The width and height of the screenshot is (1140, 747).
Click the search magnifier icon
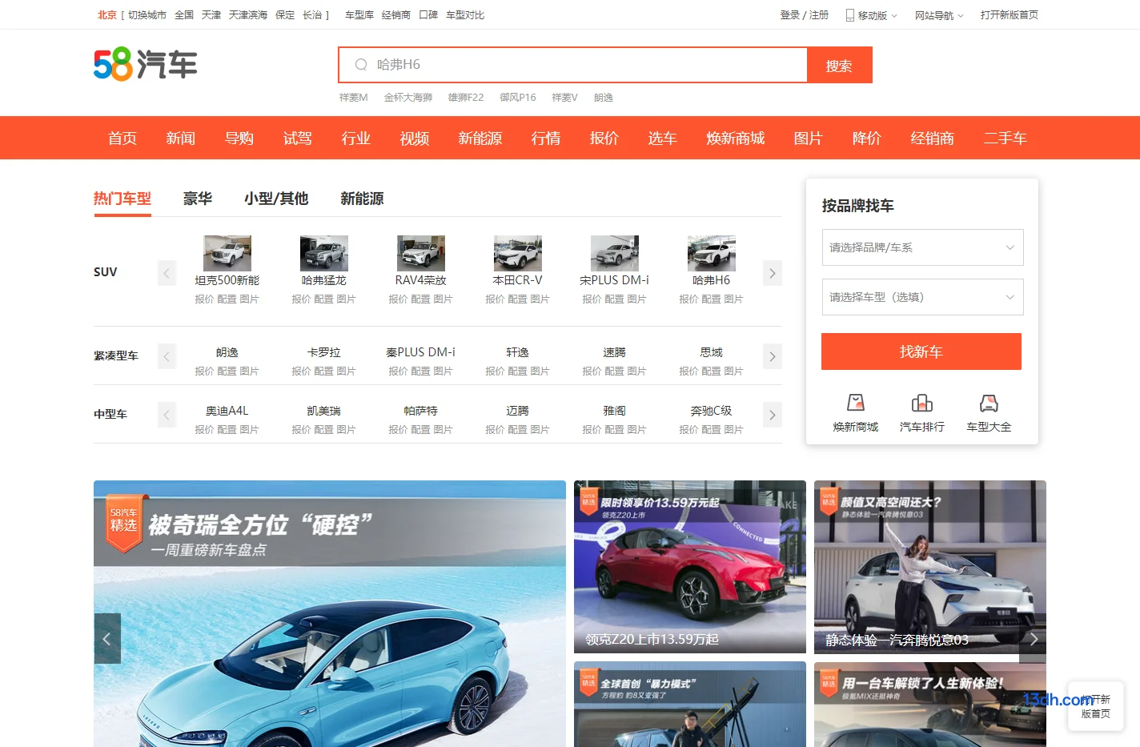click(361, 65)
